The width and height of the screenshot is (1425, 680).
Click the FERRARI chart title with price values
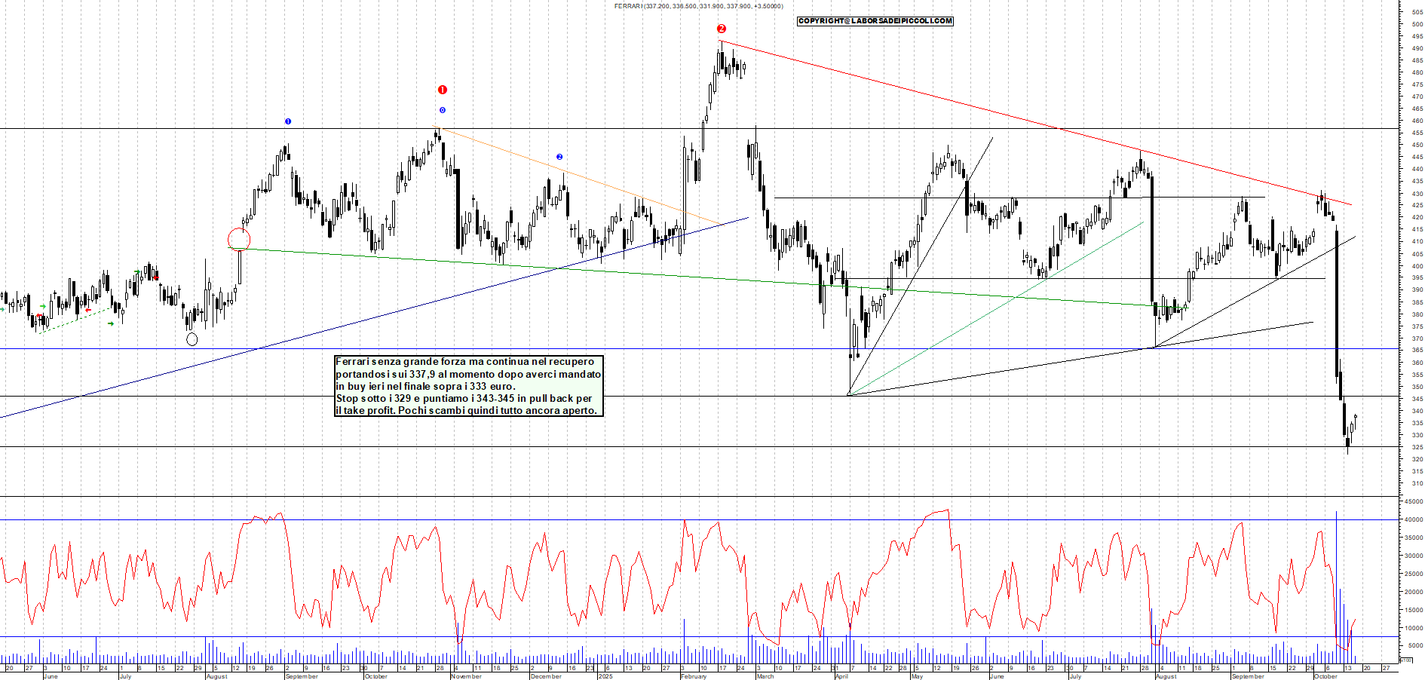(698, 6)
